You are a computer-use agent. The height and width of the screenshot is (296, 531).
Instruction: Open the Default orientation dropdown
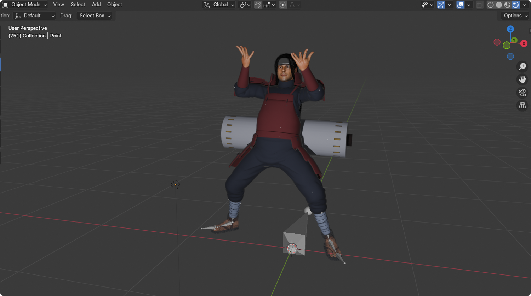point(35,16)
